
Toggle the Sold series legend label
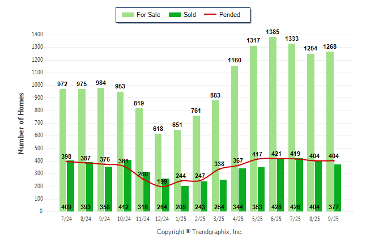[190, 15]
